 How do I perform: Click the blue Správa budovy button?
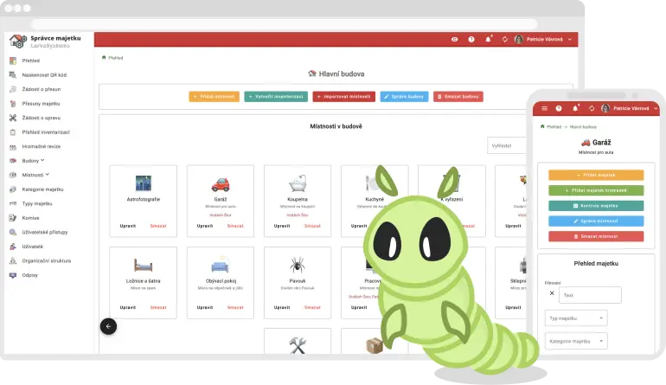(404, 97)
